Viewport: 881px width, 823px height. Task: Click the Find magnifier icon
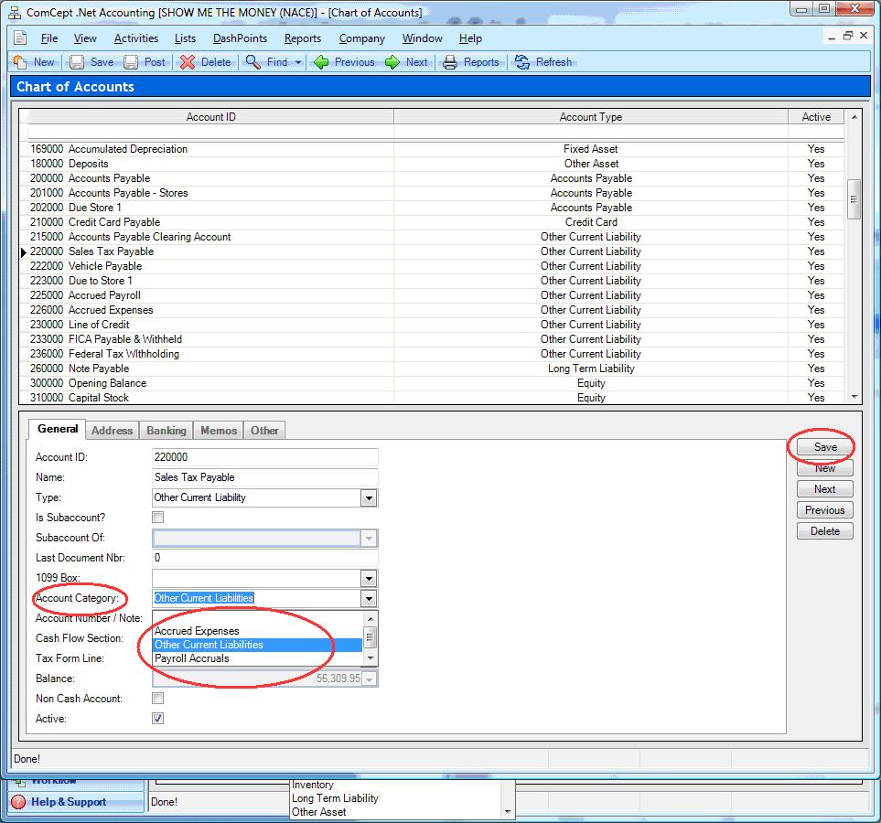(252, 62)
